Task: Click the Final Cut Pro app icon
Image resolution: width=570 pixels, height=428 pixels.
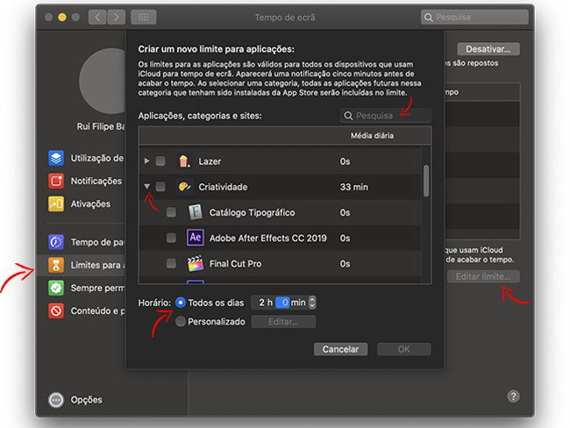Action: (195, 263)
